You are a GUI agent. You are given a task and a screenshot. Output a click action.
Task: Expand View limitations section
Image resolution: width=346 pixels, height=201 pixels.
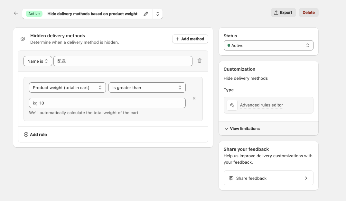click(x=242, y=129)
